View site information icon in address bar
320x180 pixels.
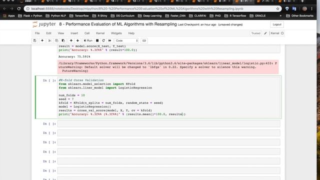click(28, 9)
